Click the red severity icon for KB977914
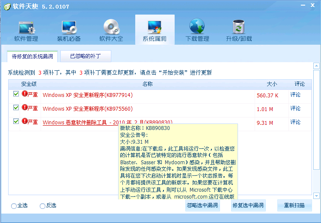Viewport: 321px width, 223px height. [x=25, y=94]
